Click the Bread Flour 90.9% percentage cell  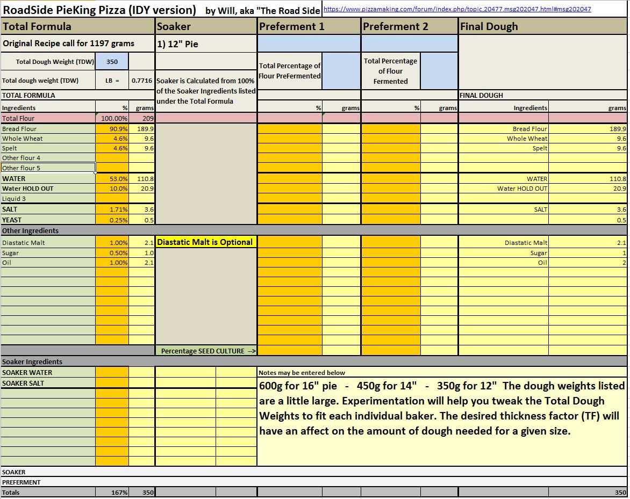pos(112,129)
